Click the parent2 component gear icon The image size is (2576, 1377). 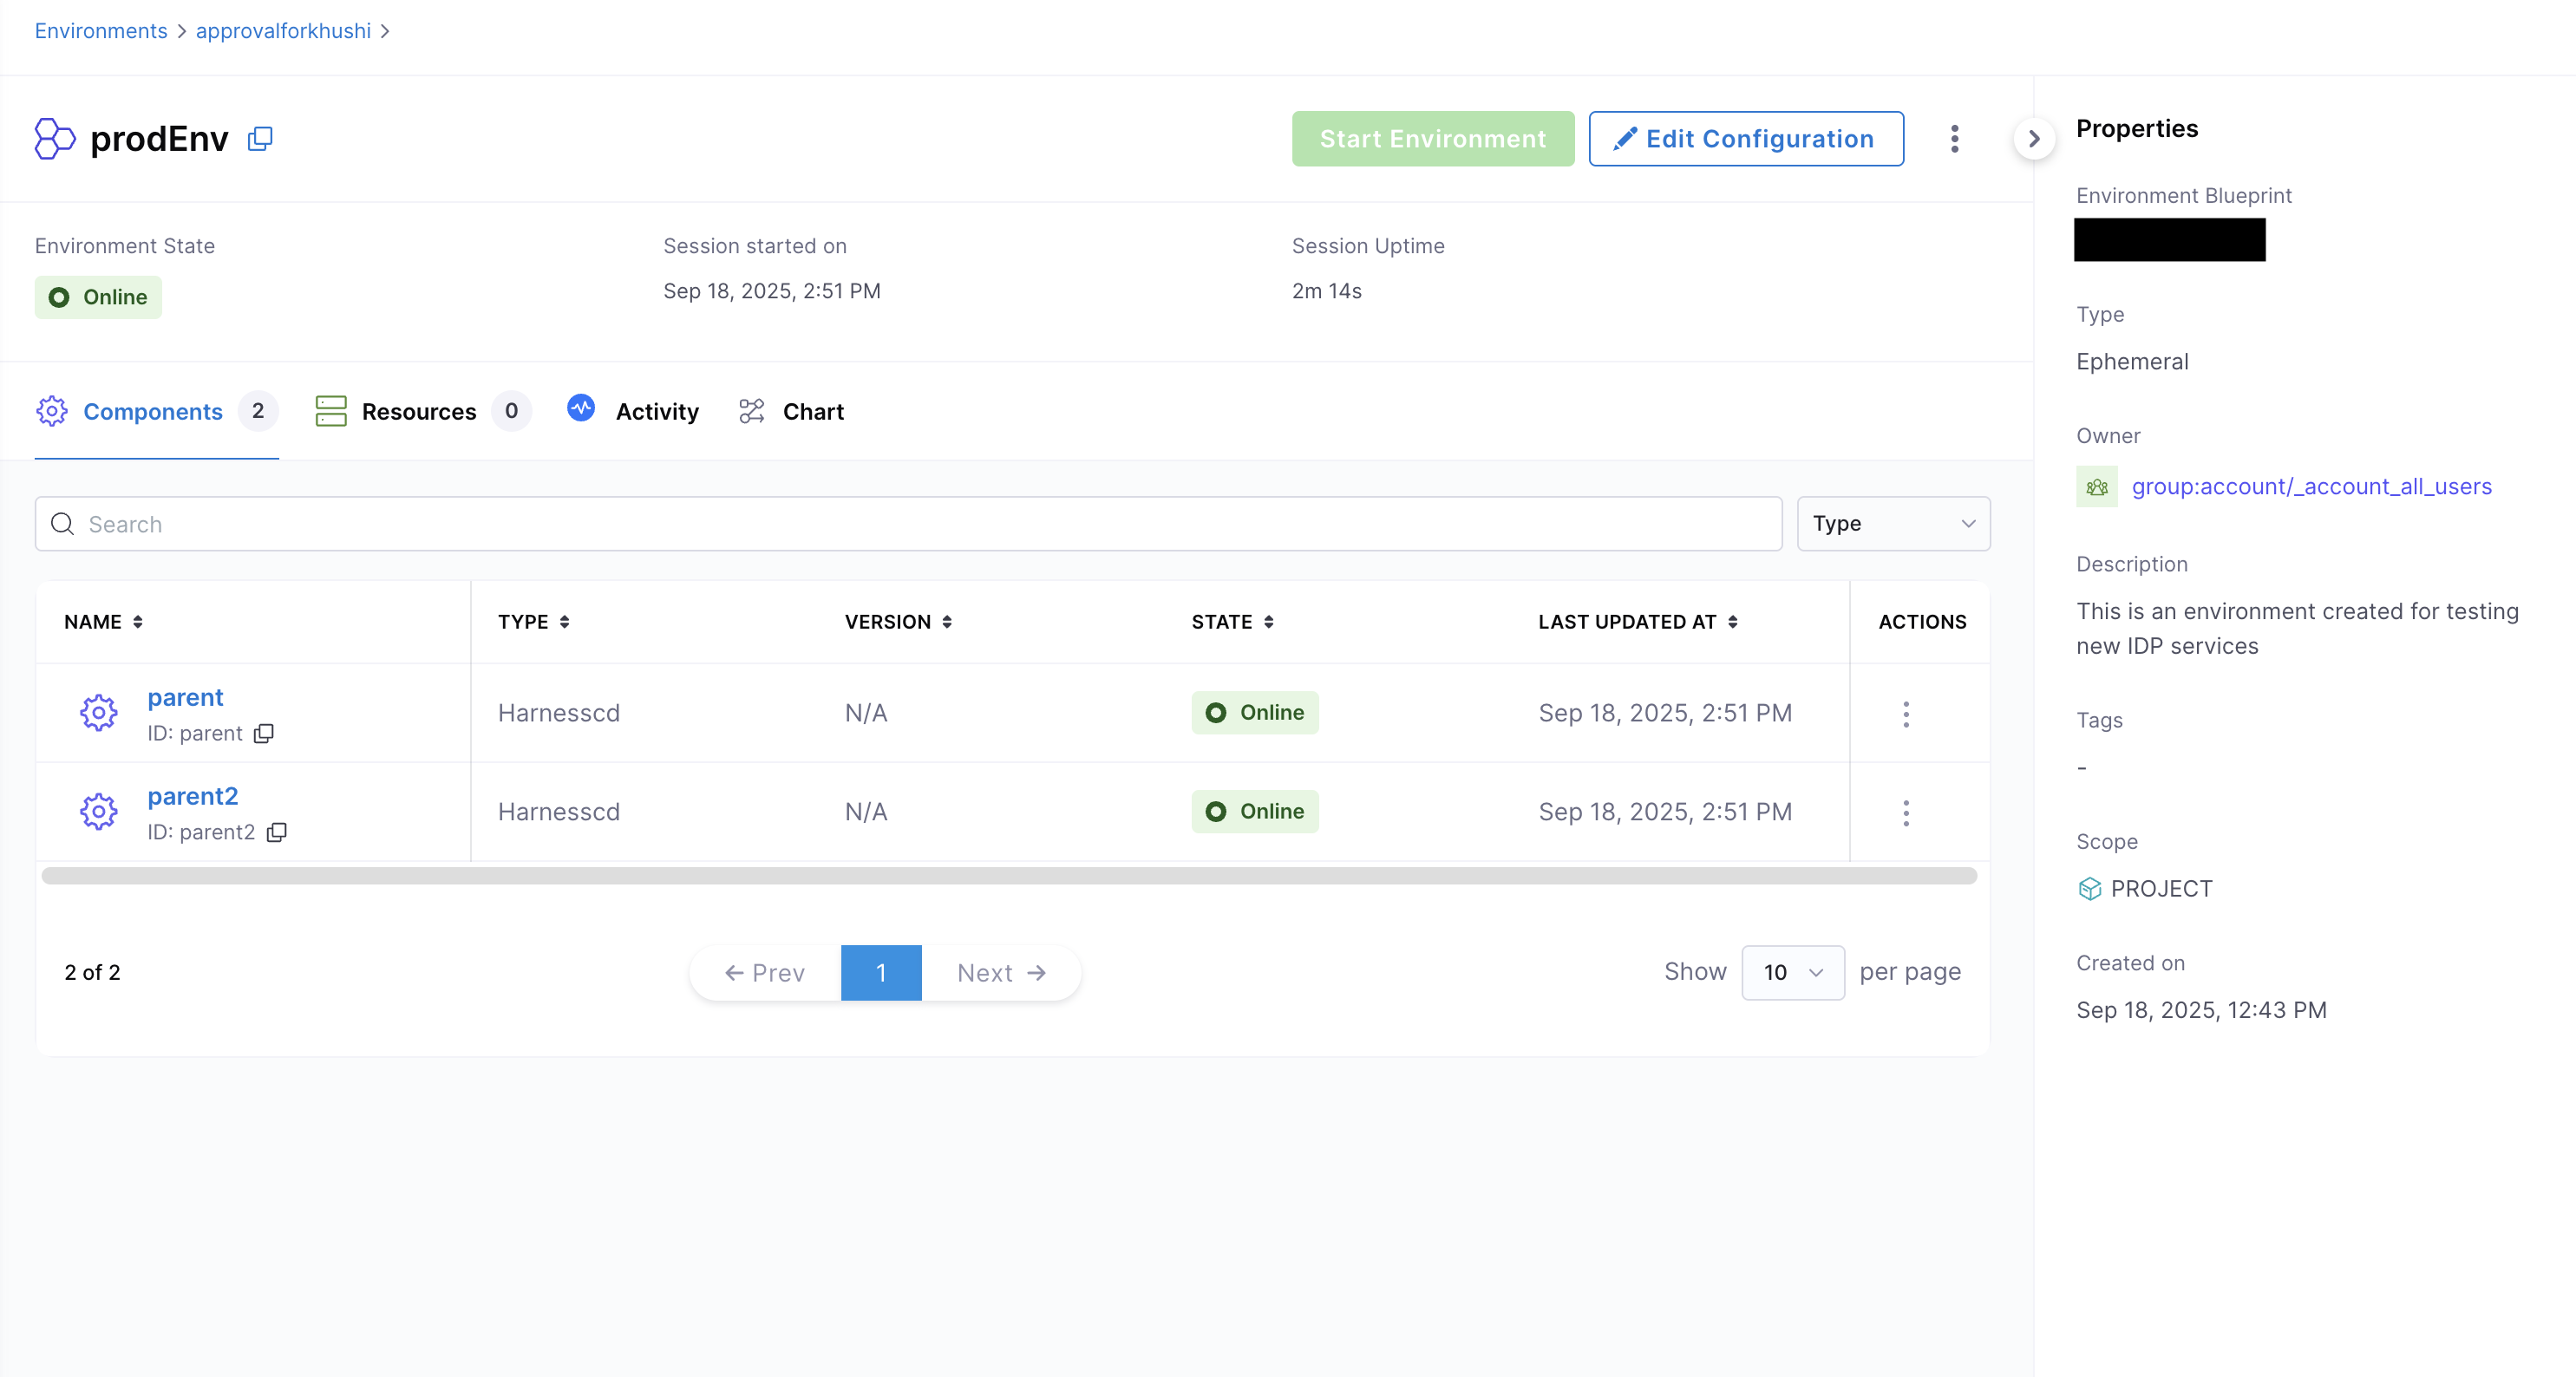pyautogui.click(x=98, y=811)
